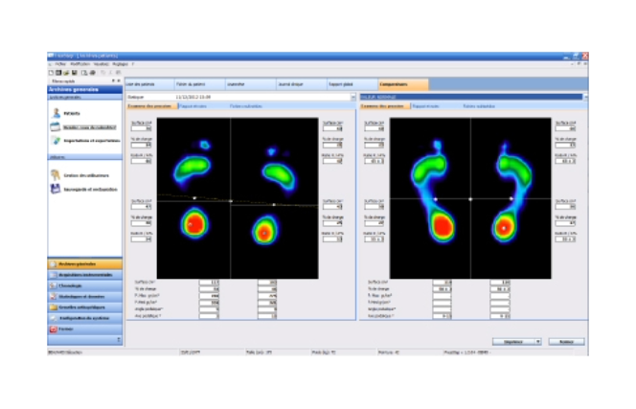
Task: Open Gestion des utilisateurs keys icon
Action: 54,173
